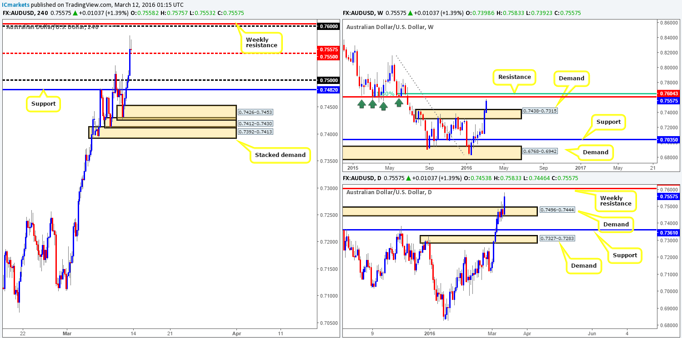682x338 pixels.
Task: Click the Jun label on daily time axis
Action: coord(593,333)
